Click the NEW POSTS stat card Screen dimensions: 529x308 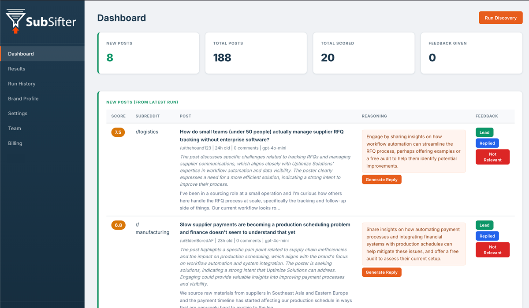[x=148, y=53]
